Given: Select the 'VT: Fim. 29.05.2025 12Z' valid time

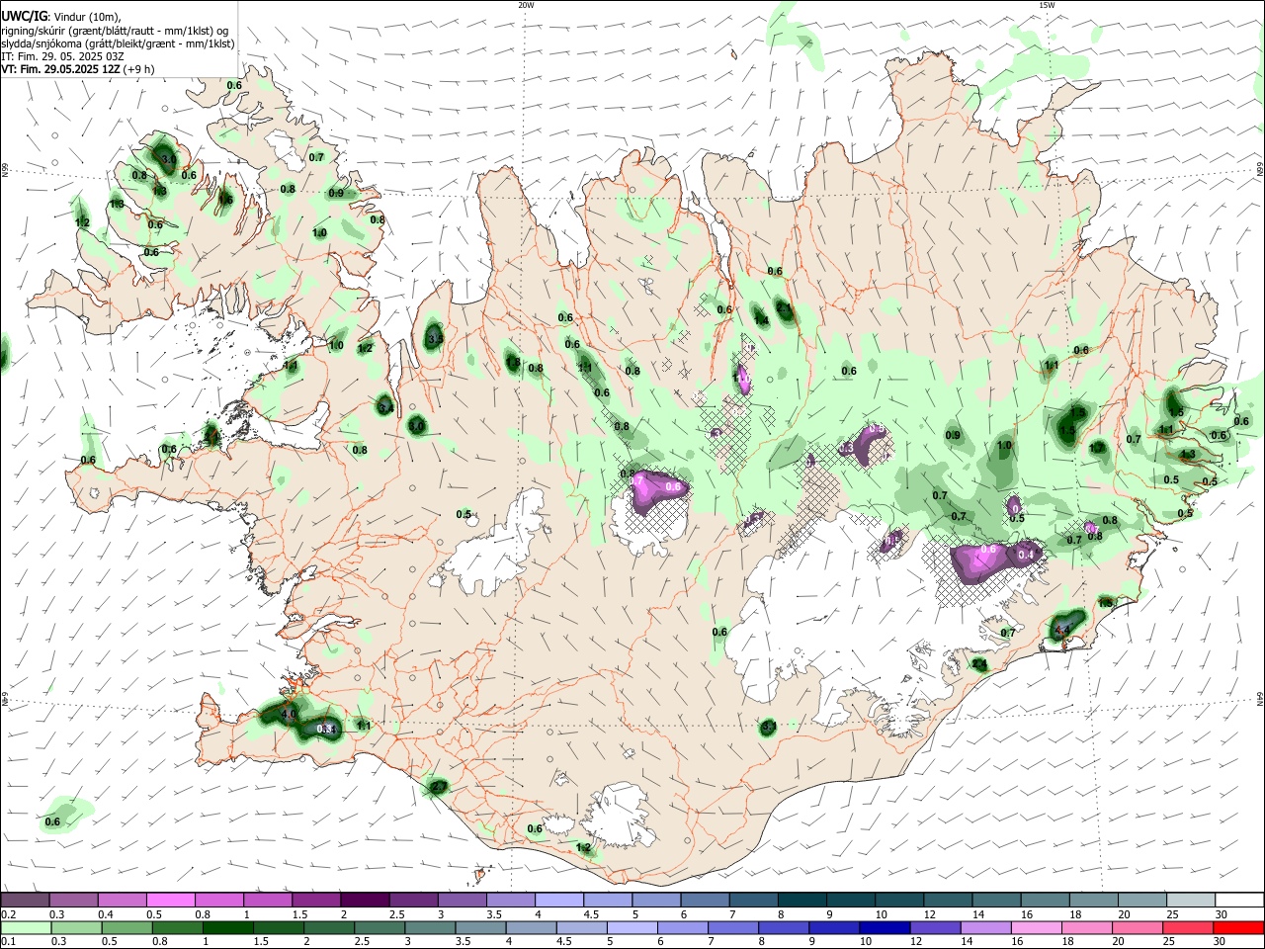Looking at the screenshot, I should (x=61, y=69).
